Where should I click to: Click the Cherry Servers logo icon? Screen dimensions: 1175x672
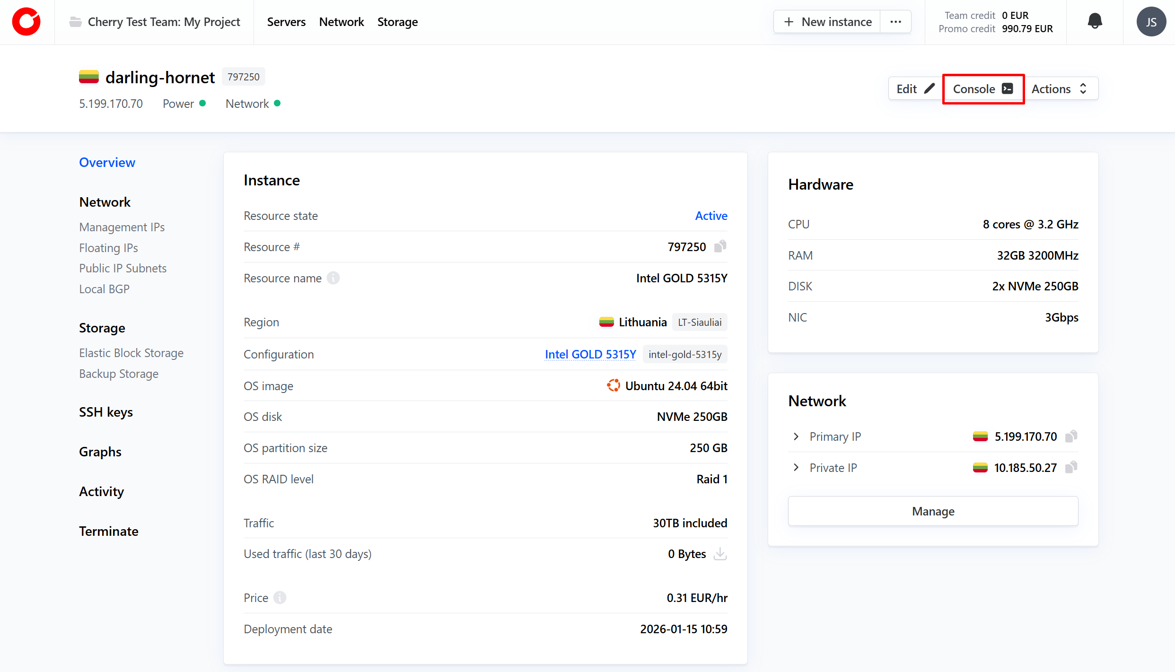26,22
